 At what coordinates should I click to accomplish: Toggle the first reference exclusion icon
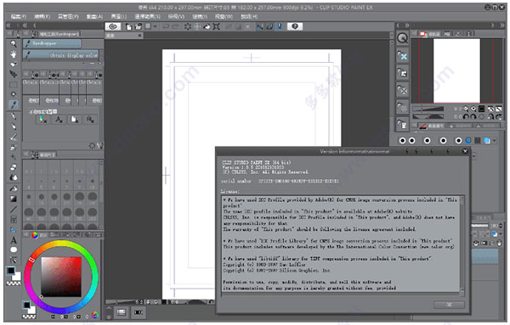(43, 120)
